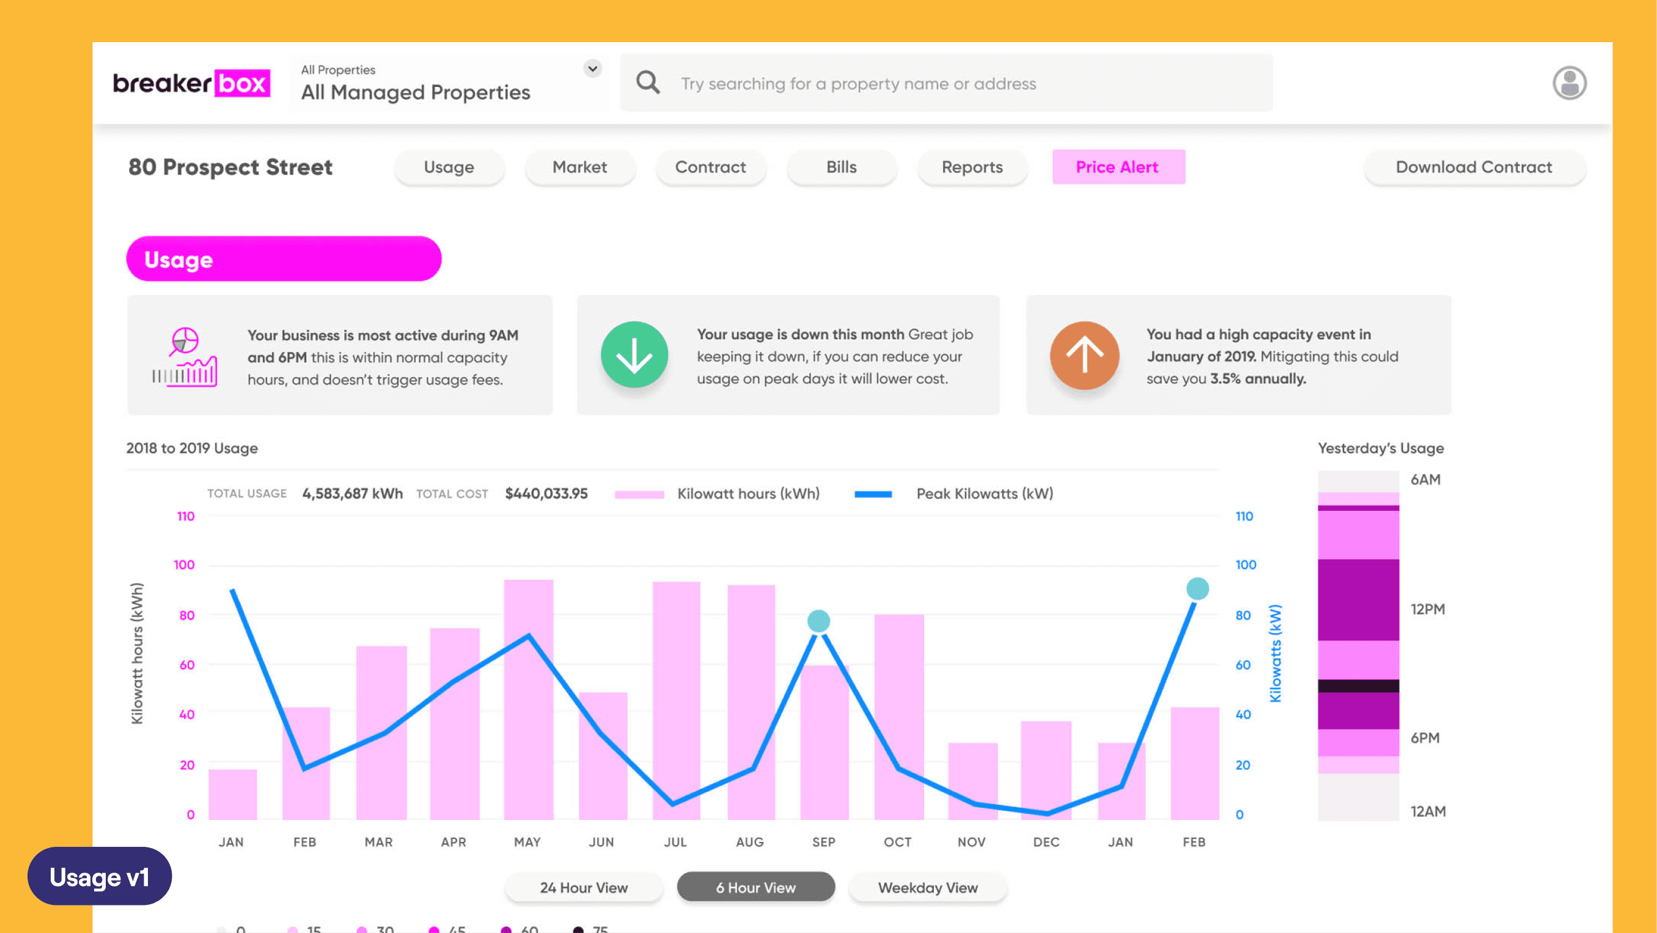Open the Bills tab

842,167
